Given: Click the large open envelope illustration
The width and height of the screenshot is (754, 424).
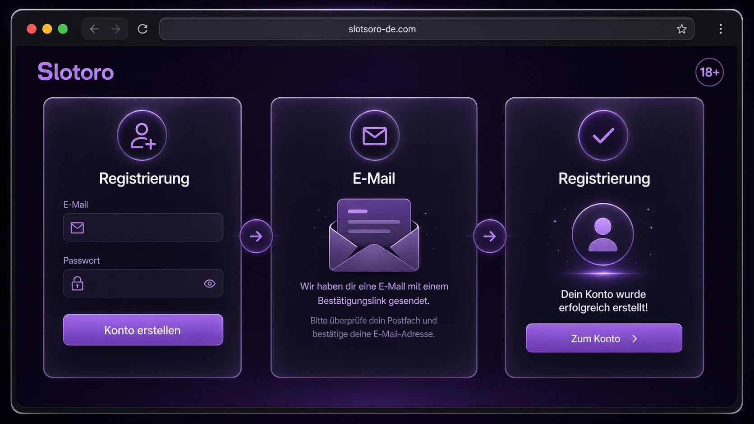Looking at the screenshot, I should click(x=374, y=235).
